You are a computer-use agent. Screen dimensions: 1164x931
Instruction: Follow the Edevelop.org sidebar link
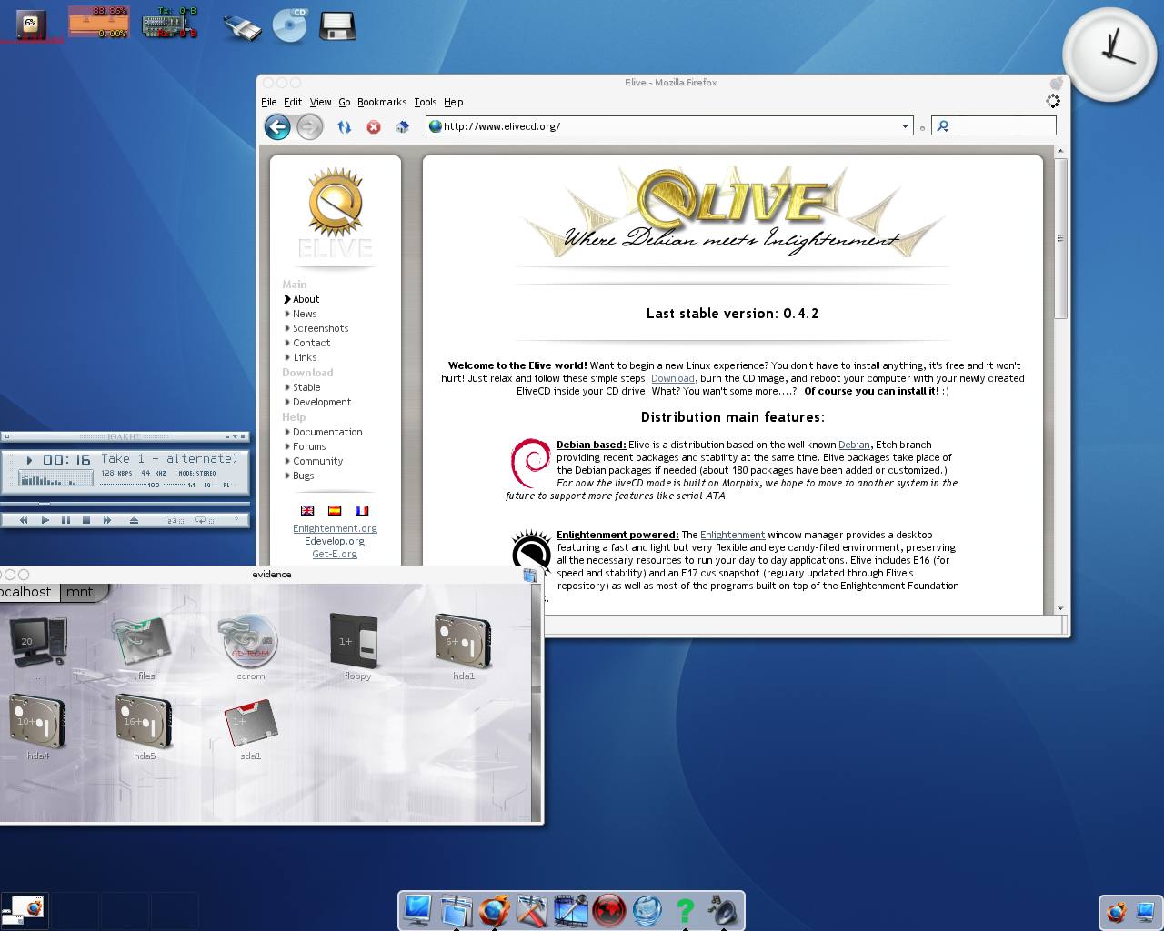335,541
